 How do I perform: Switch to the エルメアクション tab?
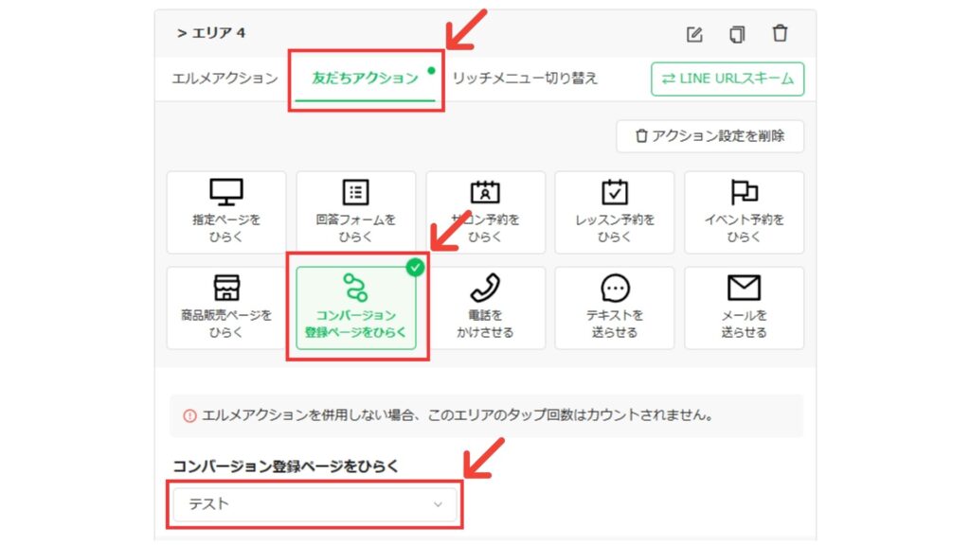click(x=225, y=79)
